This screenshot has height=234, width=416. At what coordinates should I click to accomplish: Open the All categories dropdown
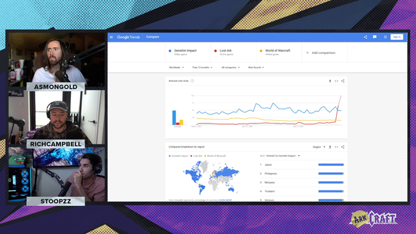(x=230, y=68)
